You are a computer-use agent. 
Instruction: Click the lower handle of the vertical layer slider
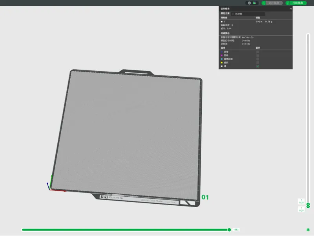[308, 207]
